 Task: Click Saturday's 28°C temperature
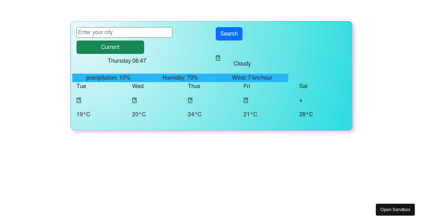[306, 114]
